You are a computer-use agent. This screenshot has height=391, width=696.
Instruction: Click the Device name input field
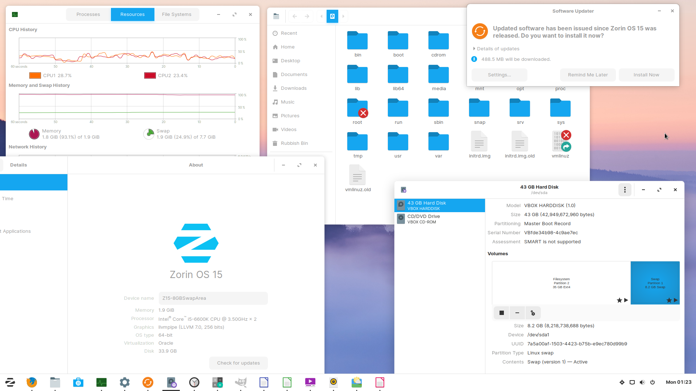[x=213, y=298]
